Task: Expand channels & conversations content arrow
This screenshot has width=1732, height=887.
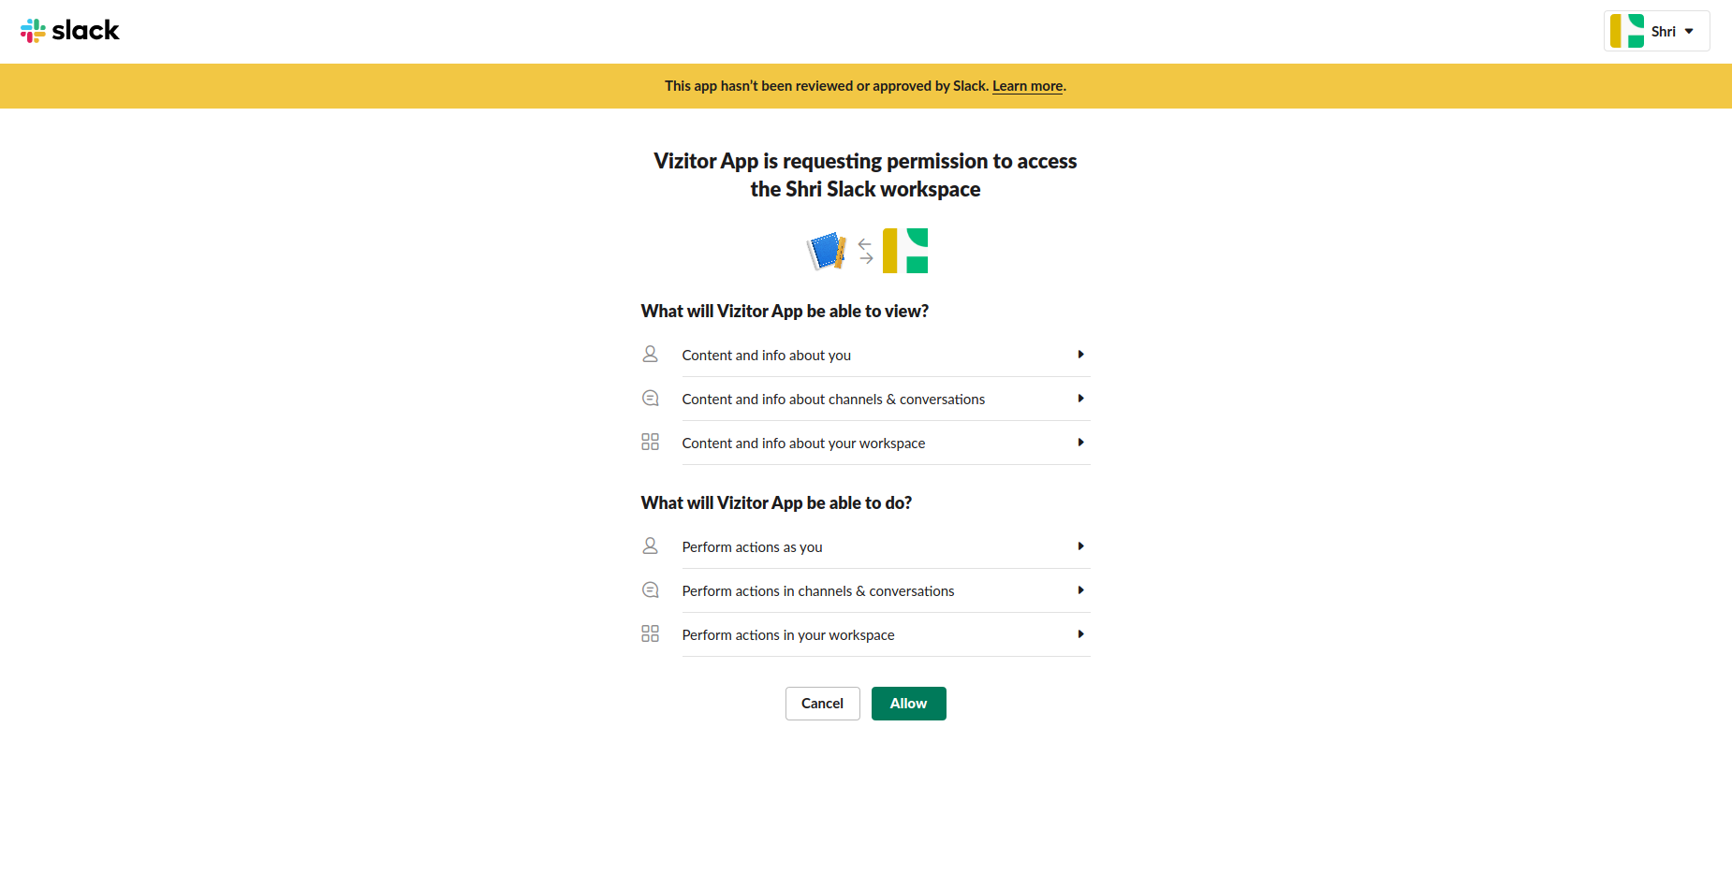Action: point(1080,399)
